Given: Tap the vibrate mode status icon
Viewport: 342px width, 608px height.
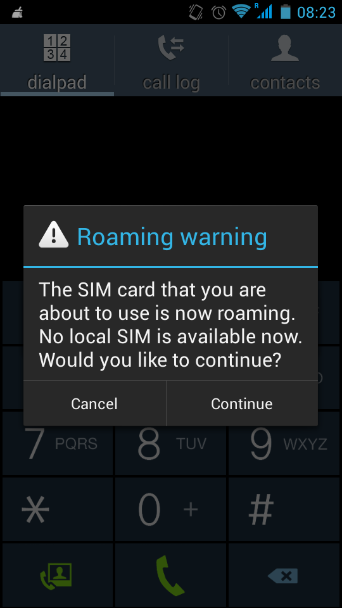Looking at the screenshot, I should tap(196, 13).
